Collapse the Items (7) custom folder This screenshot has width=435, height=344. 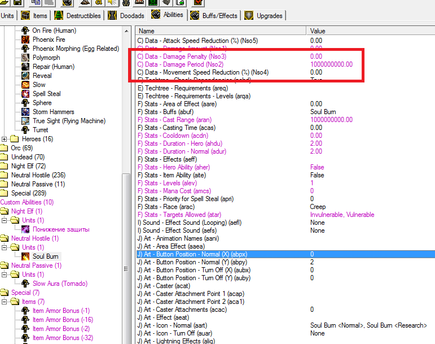[4, 302]
